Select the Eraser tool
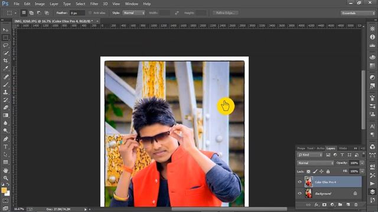The height and width of the screenshot is (212, 378). (5, 107)
